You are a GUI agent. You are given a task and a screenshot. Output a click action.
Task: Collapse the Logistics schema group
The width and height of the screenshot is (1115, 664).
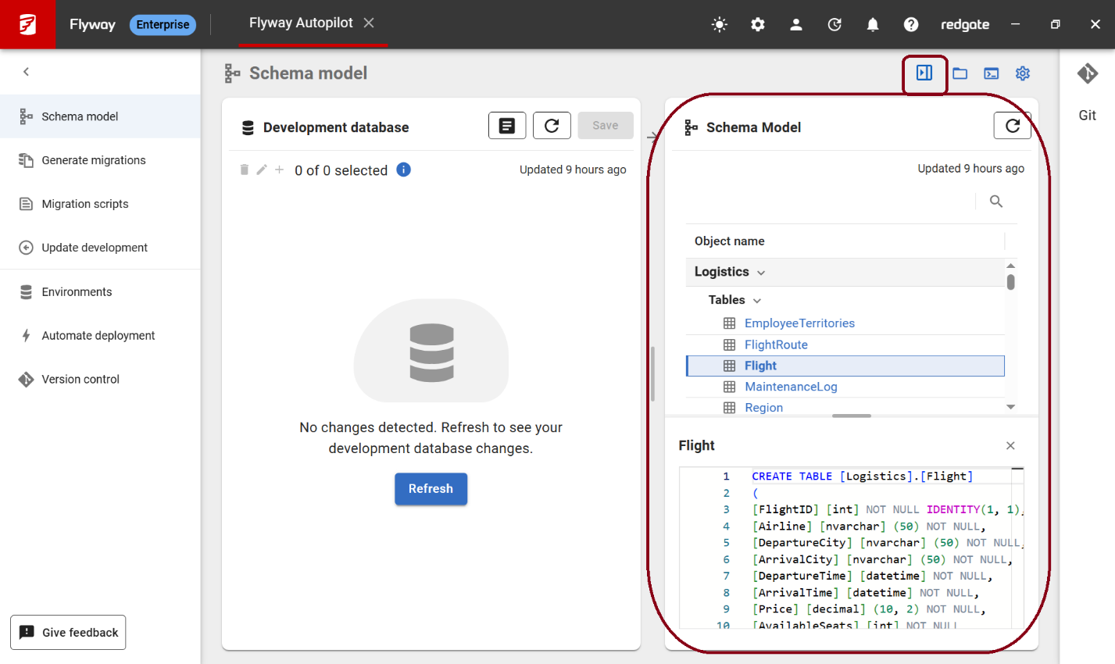[761, 273]
